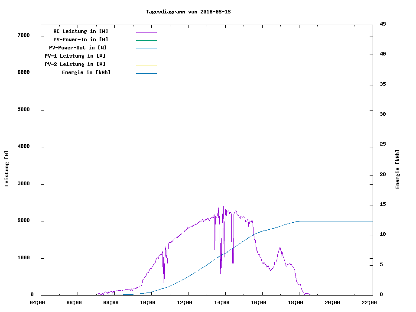The height and width of the screenshot is (312, 416).
Task: Click the left axis title Leistung [W]
Action: [x=6, y=169]
